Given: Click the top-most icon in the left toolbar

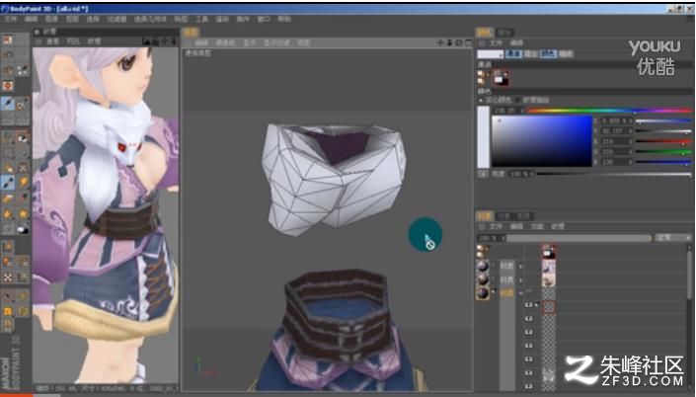Looking at the screenshot, I should (8, 40).
